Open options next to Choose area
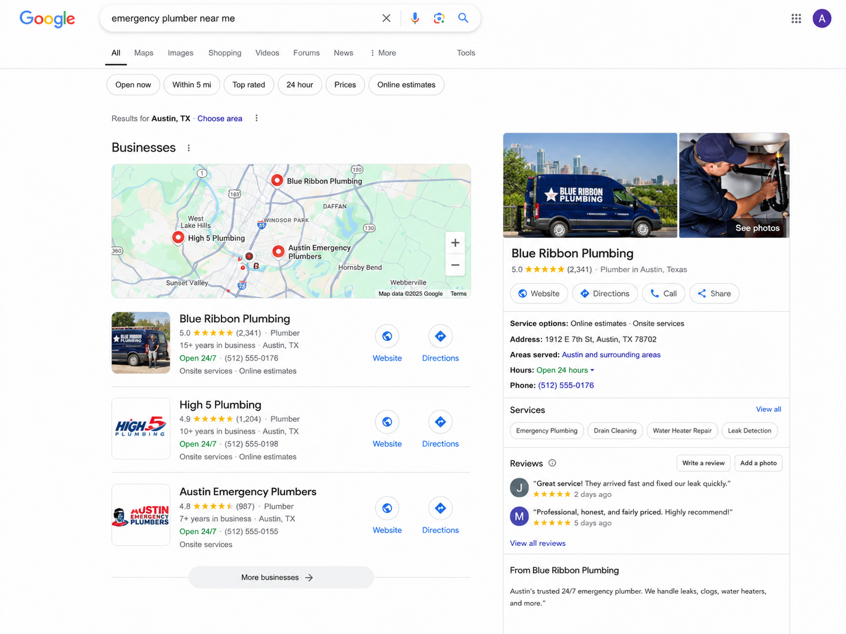Viewport: 846px width, 634px height. point(256,118)
